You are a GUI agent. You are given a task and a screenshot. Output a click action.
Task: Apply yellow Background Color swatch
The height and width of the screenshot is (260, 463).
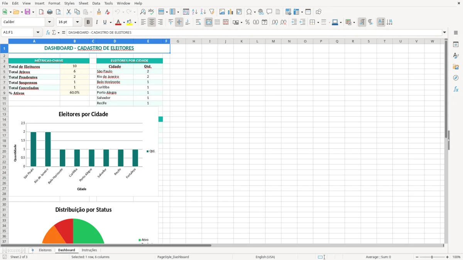point(130,22)
